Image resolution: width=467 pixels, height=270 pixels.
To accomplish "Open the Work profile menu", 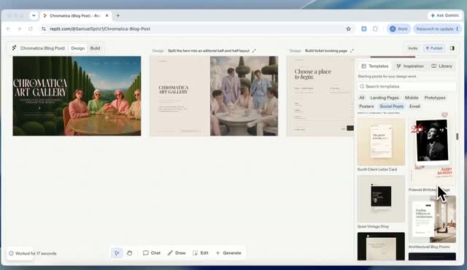I will pos(398,29).
